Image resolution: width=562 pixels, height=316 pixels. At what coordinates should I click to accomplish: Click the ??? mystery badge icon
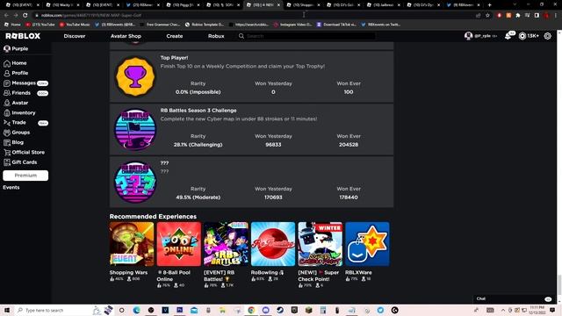pos(135,182)
